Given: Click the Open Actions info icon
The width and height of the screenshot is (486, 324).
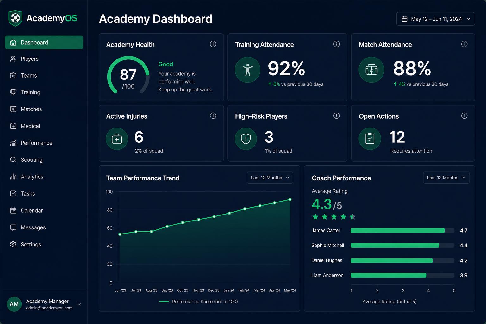Looking at the screenshot, I should (464, 116).
